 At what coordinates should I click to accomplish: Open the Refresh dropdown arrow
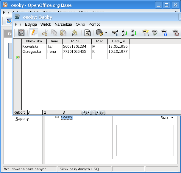click(x=106, y=33)
